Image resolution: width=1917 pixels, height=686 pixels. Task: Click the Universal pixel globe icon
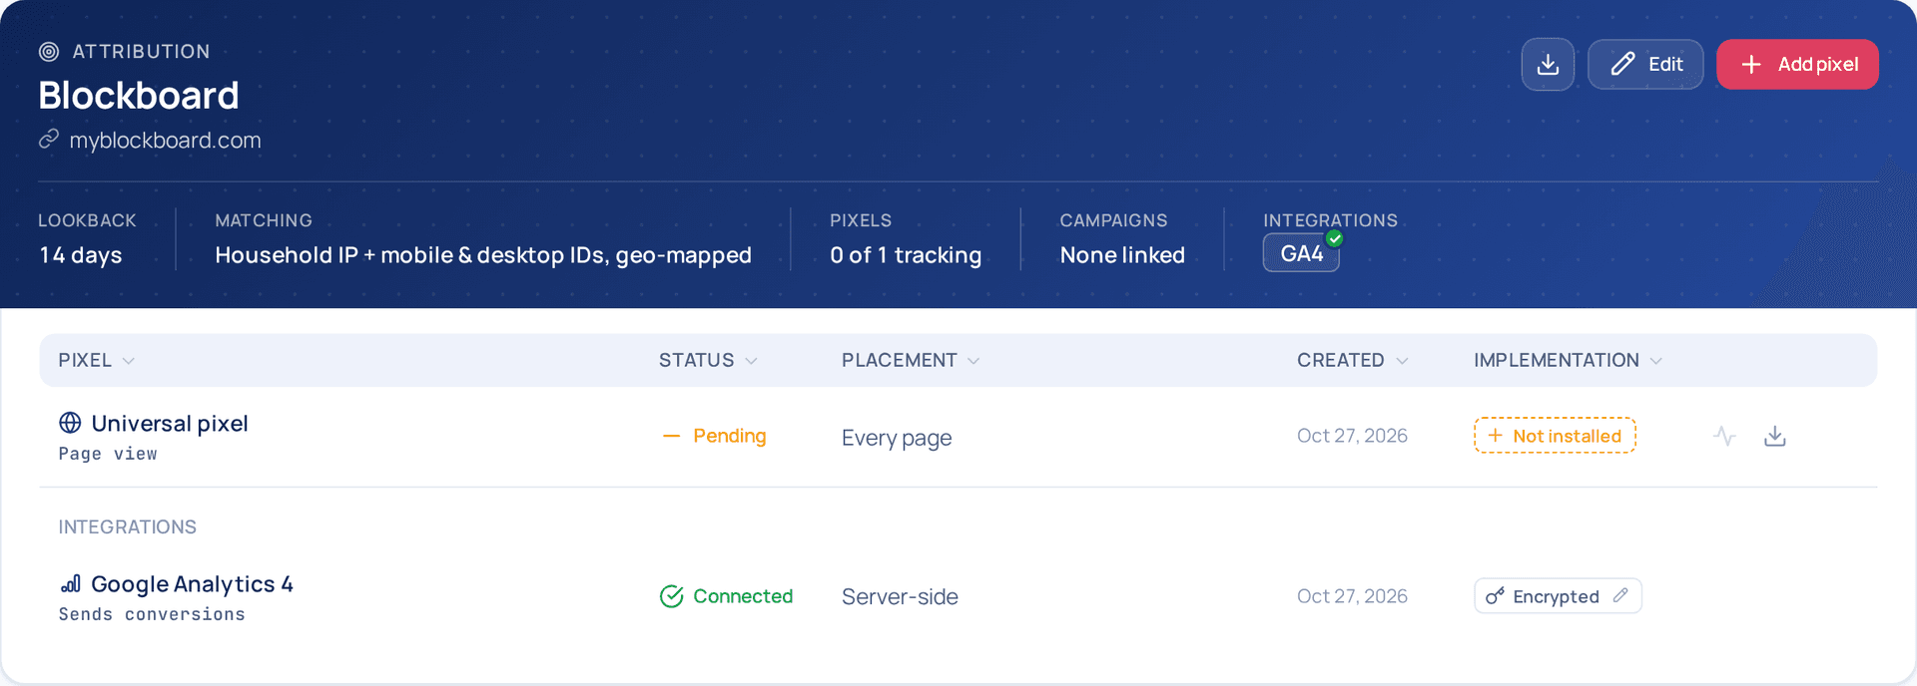[x=70, y=423]
